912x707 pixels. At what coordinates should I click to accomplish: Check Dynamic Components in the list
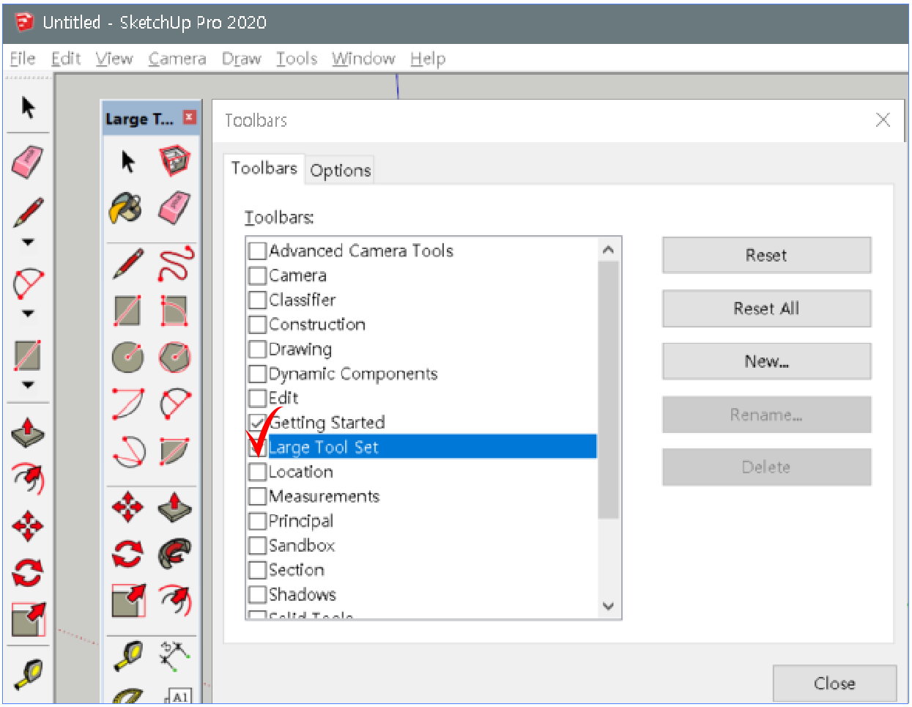point(257,374)
